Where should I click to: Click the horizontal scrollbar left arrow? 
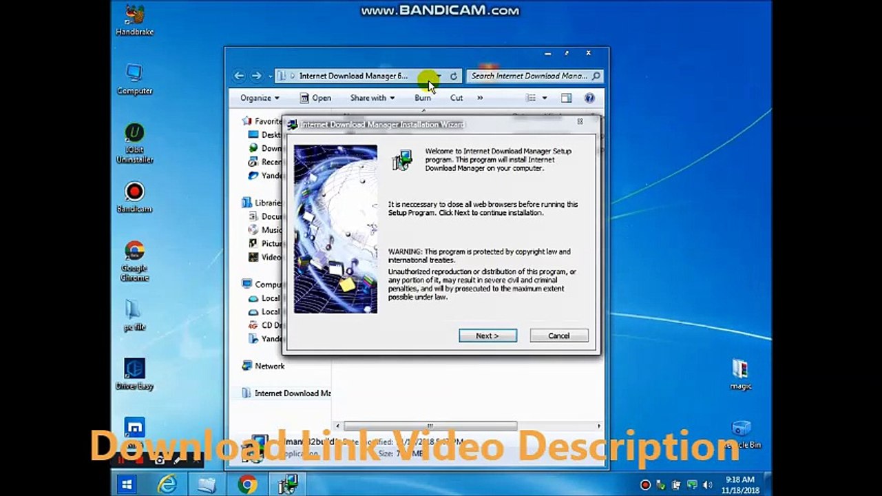pyautogui.click(x=337, y=426)
